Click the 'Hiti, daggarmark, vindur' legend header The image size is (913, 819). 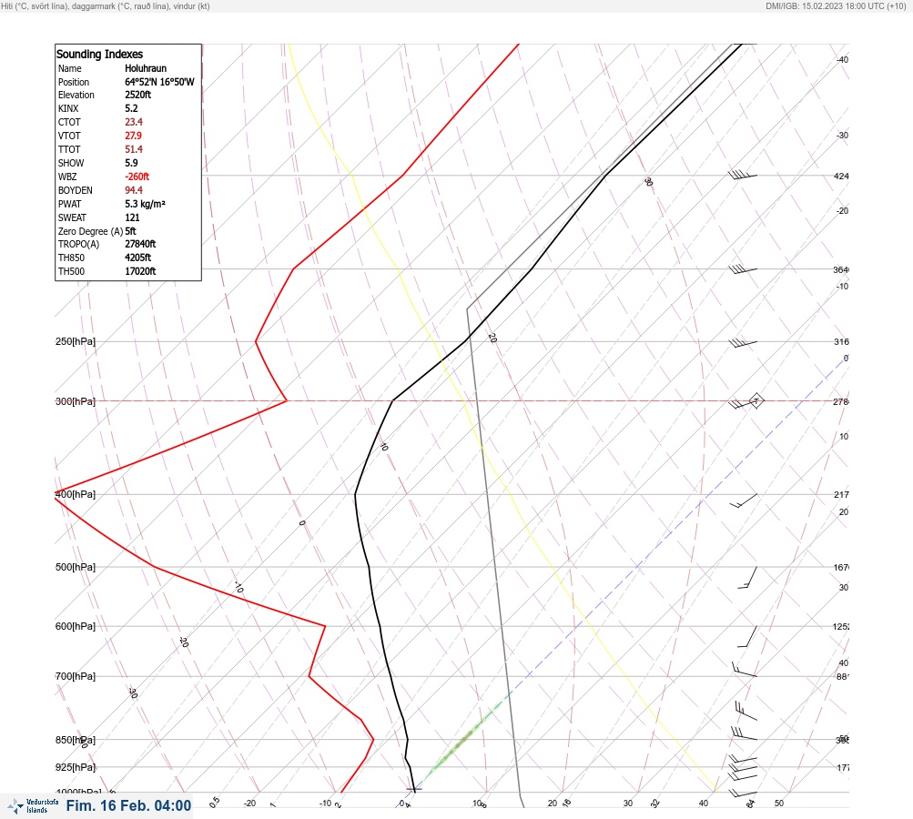pos(106,5)
